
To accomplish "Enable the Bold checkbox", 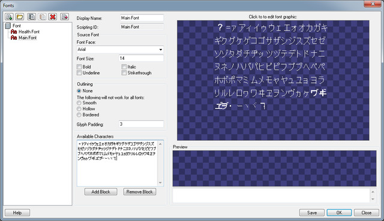I will coord(79,66).
